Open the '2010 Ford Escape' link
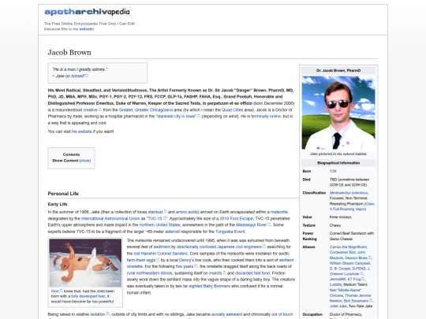The height and width of the screenshot is (319, 426). (x=236, y=219)
